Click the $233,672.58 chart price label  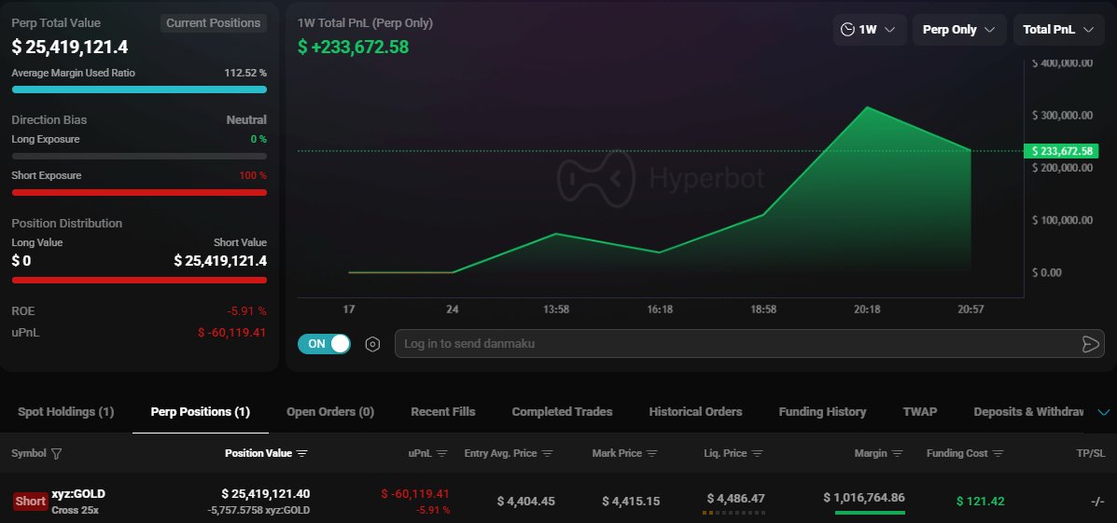click(x=1061, y=151)
